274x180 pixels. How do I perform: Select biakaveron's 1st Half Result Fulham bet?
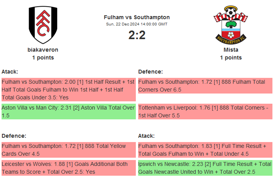68,90
